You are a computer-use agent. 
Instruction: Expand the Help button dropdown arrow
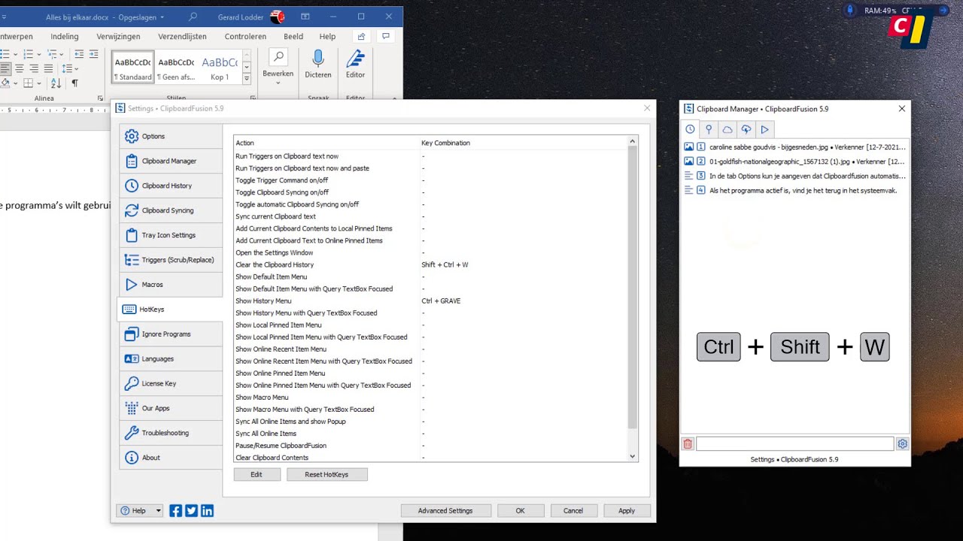click(158, 511)
